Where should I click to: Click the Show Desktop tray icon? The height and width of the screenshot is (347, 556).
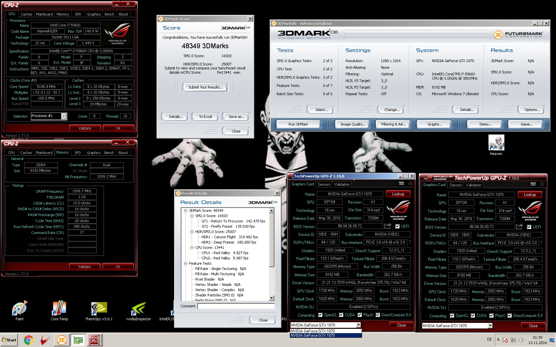coord(552,340)
